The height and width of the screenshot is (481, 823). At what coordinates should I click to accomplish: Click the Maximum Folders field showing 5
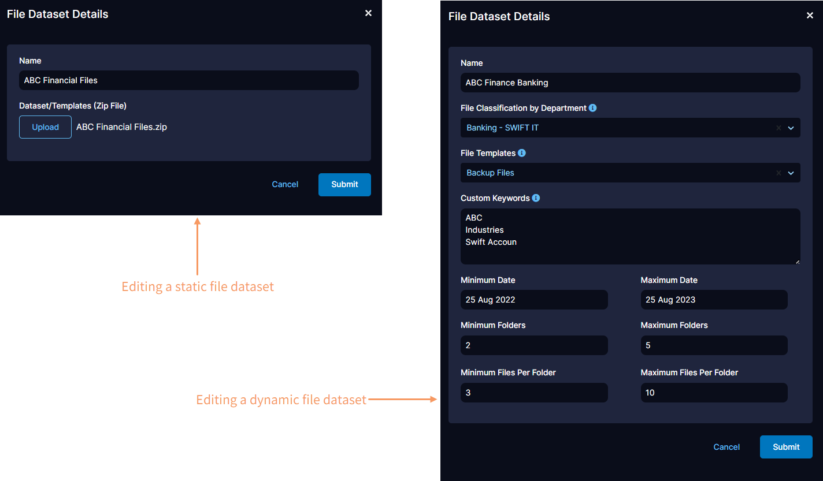coord(714,345)
